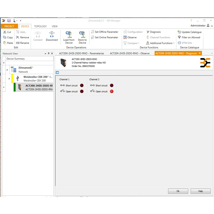Click Channel 1 Short circuit indicator LED

(x=82, y=85)
